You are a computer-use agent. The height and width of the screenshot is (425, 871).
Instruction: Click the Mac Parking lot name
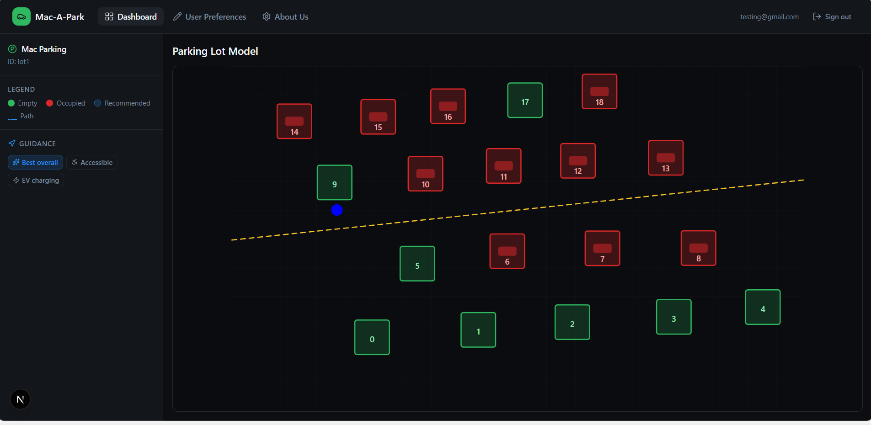(x=44, y=49)
